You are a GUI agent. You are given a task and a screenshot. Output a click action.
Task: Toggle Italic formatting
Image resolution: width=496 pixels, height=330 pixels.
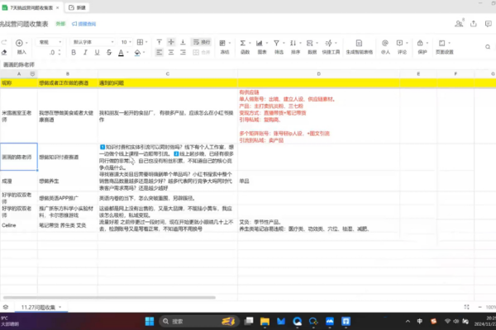[85, 53]
